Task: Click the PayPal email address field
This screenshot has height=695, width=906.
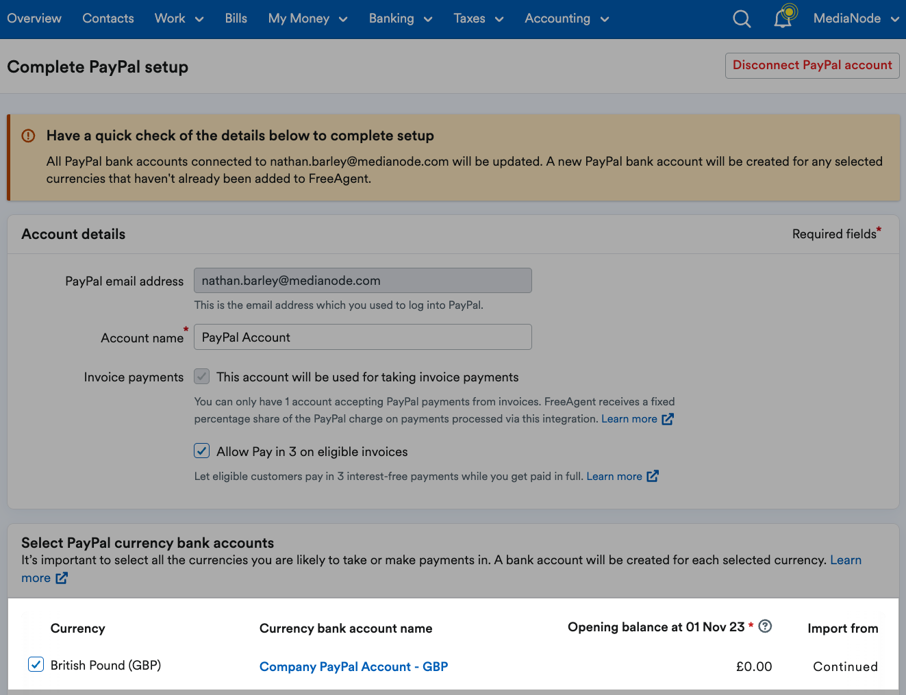Action: point(363,281)
